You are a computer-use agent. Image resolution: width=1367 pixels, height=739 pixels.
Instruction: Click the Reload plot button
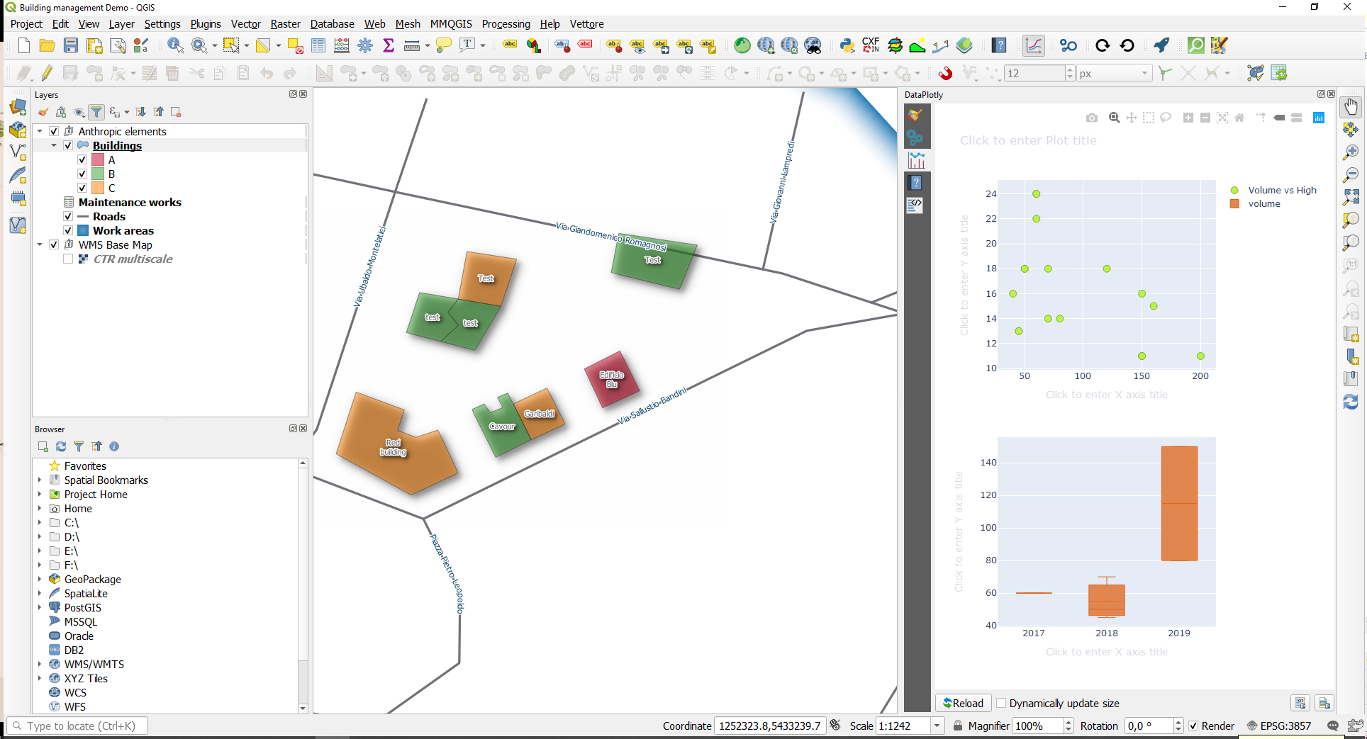(964, 703)
